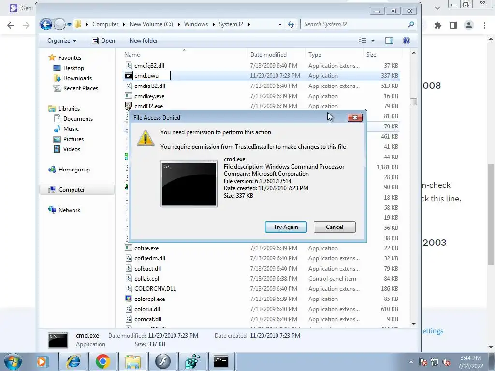Select the cmdl32.exe file
Screen dimensions: 495x371
(x=149, y=106)
